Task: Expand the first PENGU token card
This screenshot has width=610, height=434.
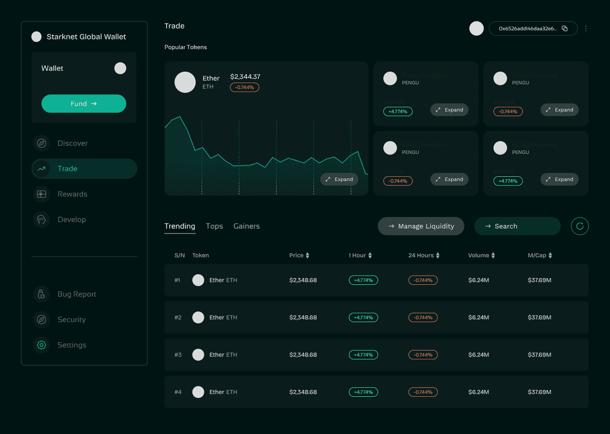Action: pyautogui.click(x=449, y=110)
